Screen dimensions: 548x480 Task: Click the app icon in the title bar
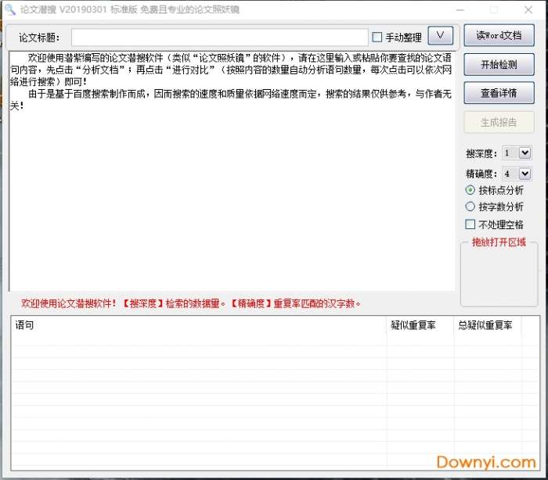[x=9, y=9]
